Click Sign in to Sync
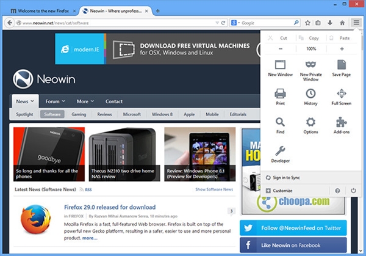 [x=287, y=178]
